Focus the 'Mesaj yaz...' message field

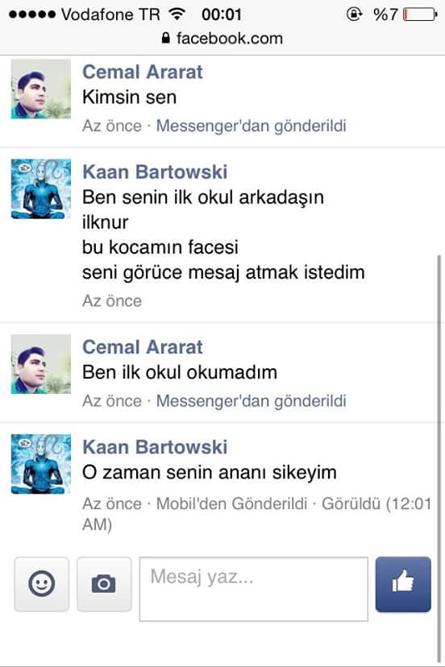click(x=254, y=589)
